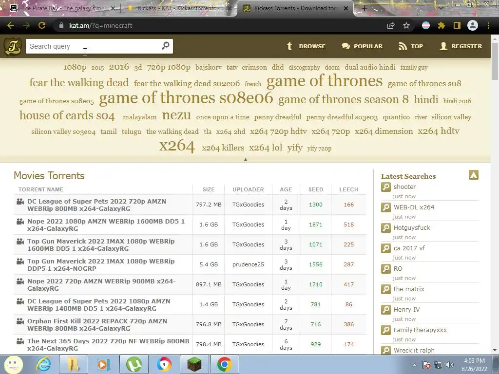This screenshot has width=499, height=374.
Task: Close the Kickass Torrents active tab
Action: click(x=346, y=8)
